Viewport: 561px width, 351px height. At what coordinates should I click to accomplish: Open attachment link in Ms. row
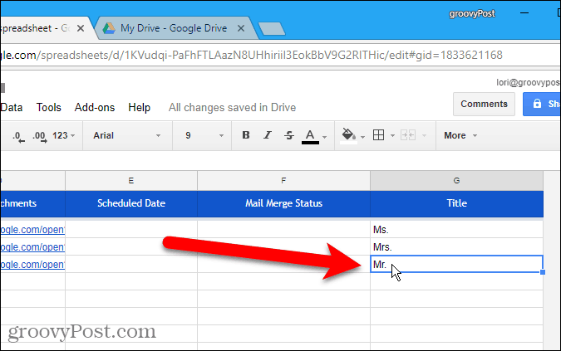[x=32, y=230]
